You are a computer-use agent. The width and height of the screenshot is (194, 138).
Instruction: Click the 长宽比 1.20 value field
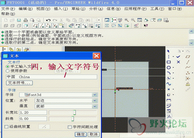point(33,113)
